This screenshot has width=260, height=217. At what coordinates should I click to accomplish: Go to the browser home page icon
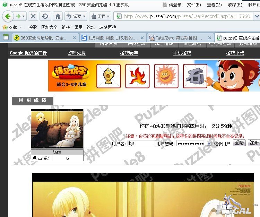click(58, 16)
